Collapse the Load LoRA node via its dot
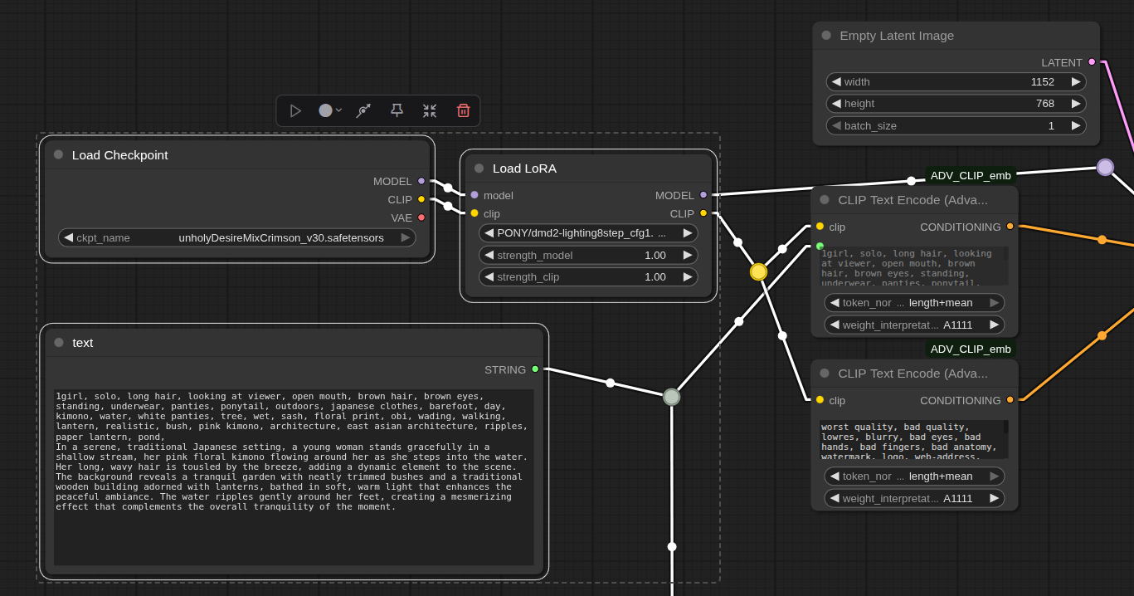This screenshot has height=596, width=1134. click(479, 168)
